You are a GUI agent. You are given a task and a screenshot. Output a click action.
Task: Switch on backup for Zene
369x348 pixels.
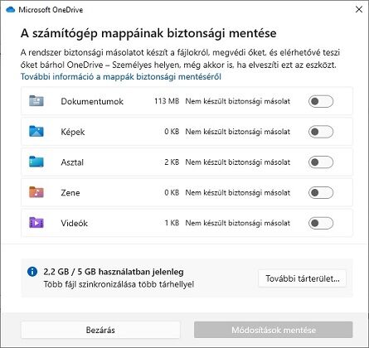click(x=321, y=192)
